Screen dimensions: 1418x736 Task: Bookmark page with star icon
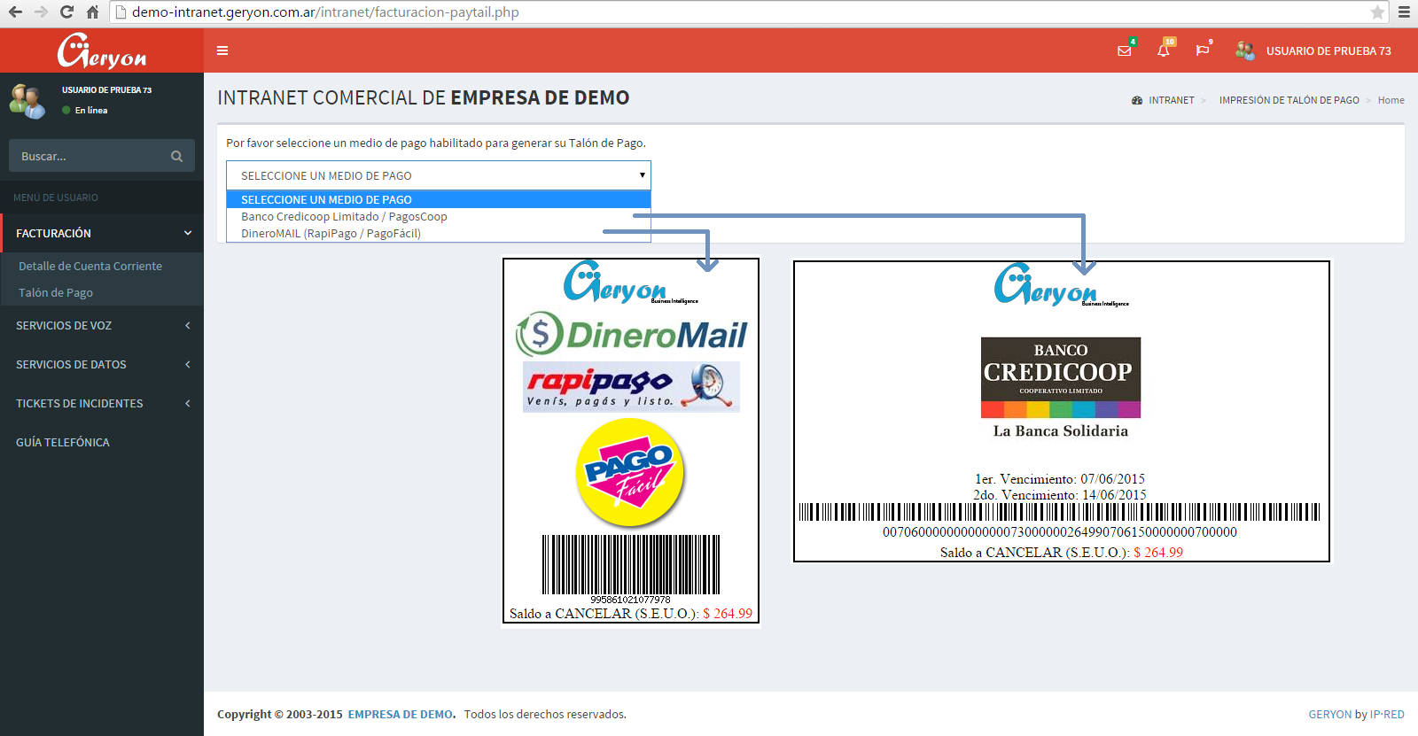[x=1377, y=12]
